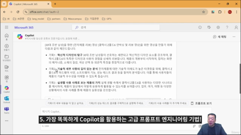Click the Microsoft 365 검색 search box
The width and height of the screenshot is (241, 135).
coord(116,27)
